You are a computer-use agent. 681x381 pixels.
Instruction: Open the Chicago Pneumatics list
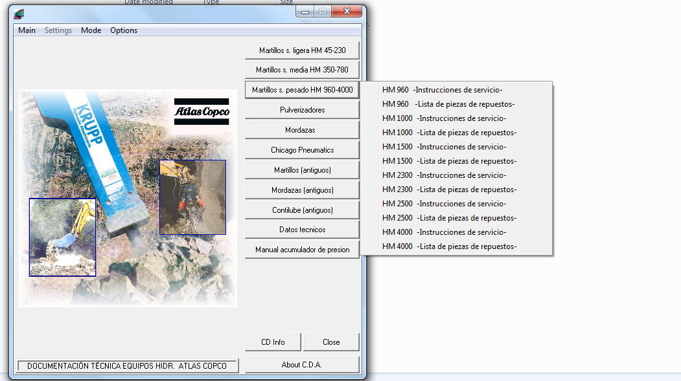click(x=303, y=150)
